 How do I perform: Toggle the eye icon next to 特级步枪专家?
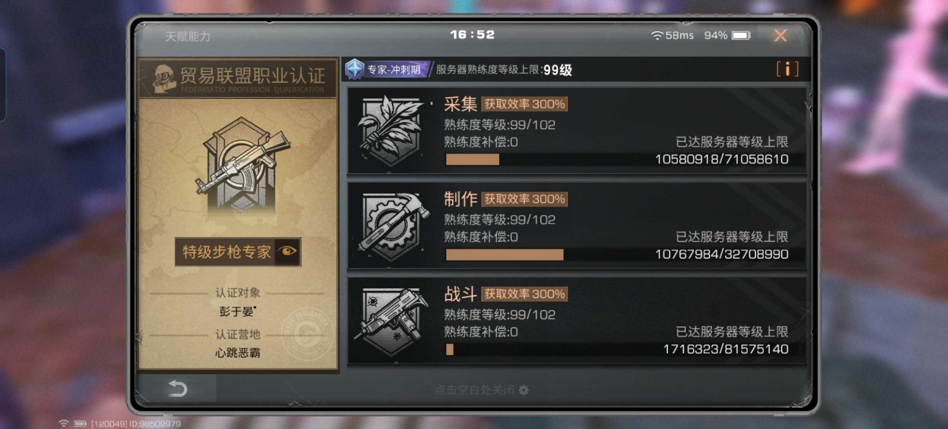(x=287, y=252)
